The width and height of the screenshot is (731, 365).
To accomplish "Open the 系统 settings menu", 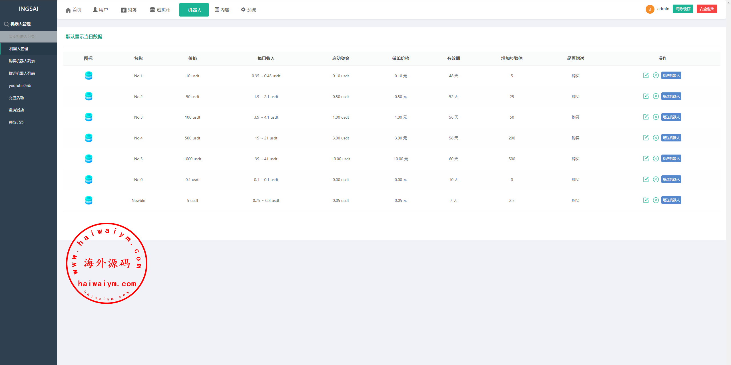I will [248, 10].
